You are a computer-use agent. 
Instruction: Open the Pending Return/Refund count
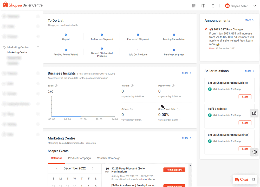66,50
